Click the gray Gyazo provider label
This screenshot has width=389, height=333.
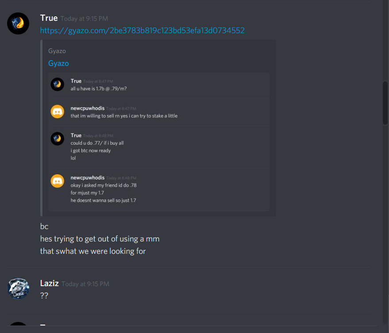(57, 51)
